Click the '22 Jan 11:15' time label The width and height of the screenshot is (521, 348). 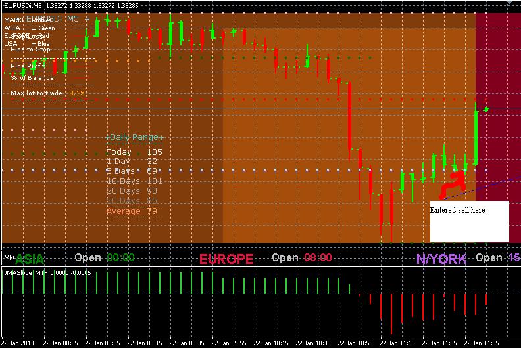pos(397,343)
